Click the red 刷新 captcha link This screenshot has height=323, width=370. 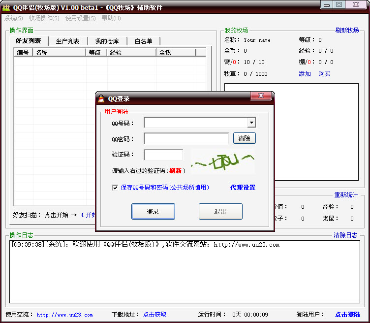175,170
